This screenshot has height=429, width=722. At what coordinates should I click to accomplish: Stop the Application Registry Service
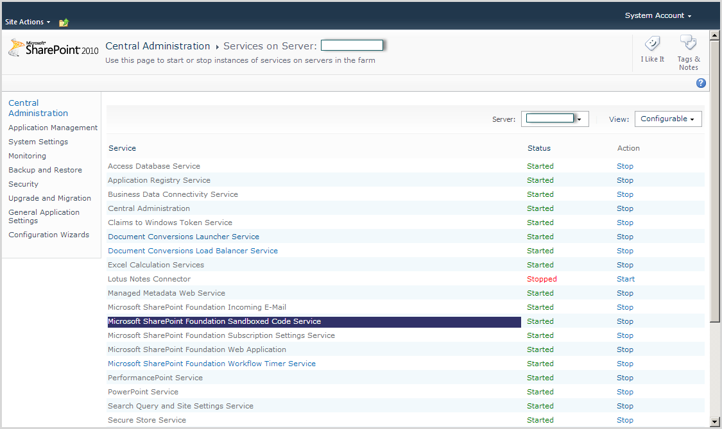pyautogui.click(x=625, y=180)
